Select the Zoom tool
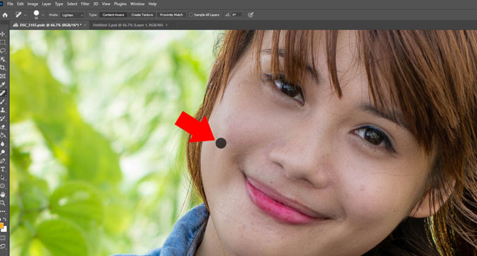477x256 pixels. (x=3, y=203)
